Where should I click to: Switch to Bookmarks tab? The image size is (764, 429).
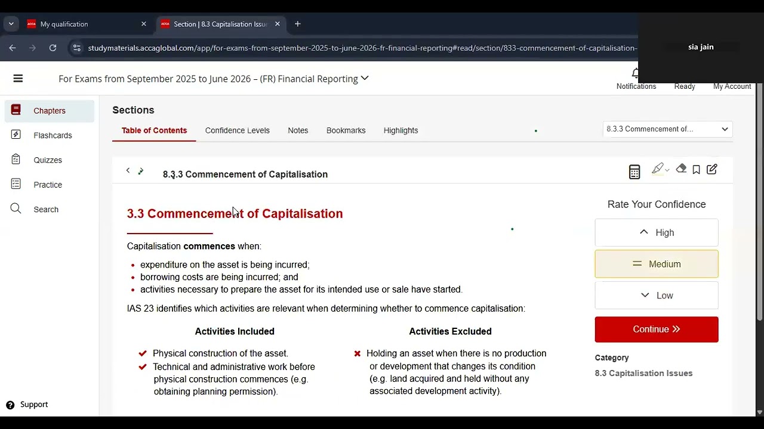346,130
